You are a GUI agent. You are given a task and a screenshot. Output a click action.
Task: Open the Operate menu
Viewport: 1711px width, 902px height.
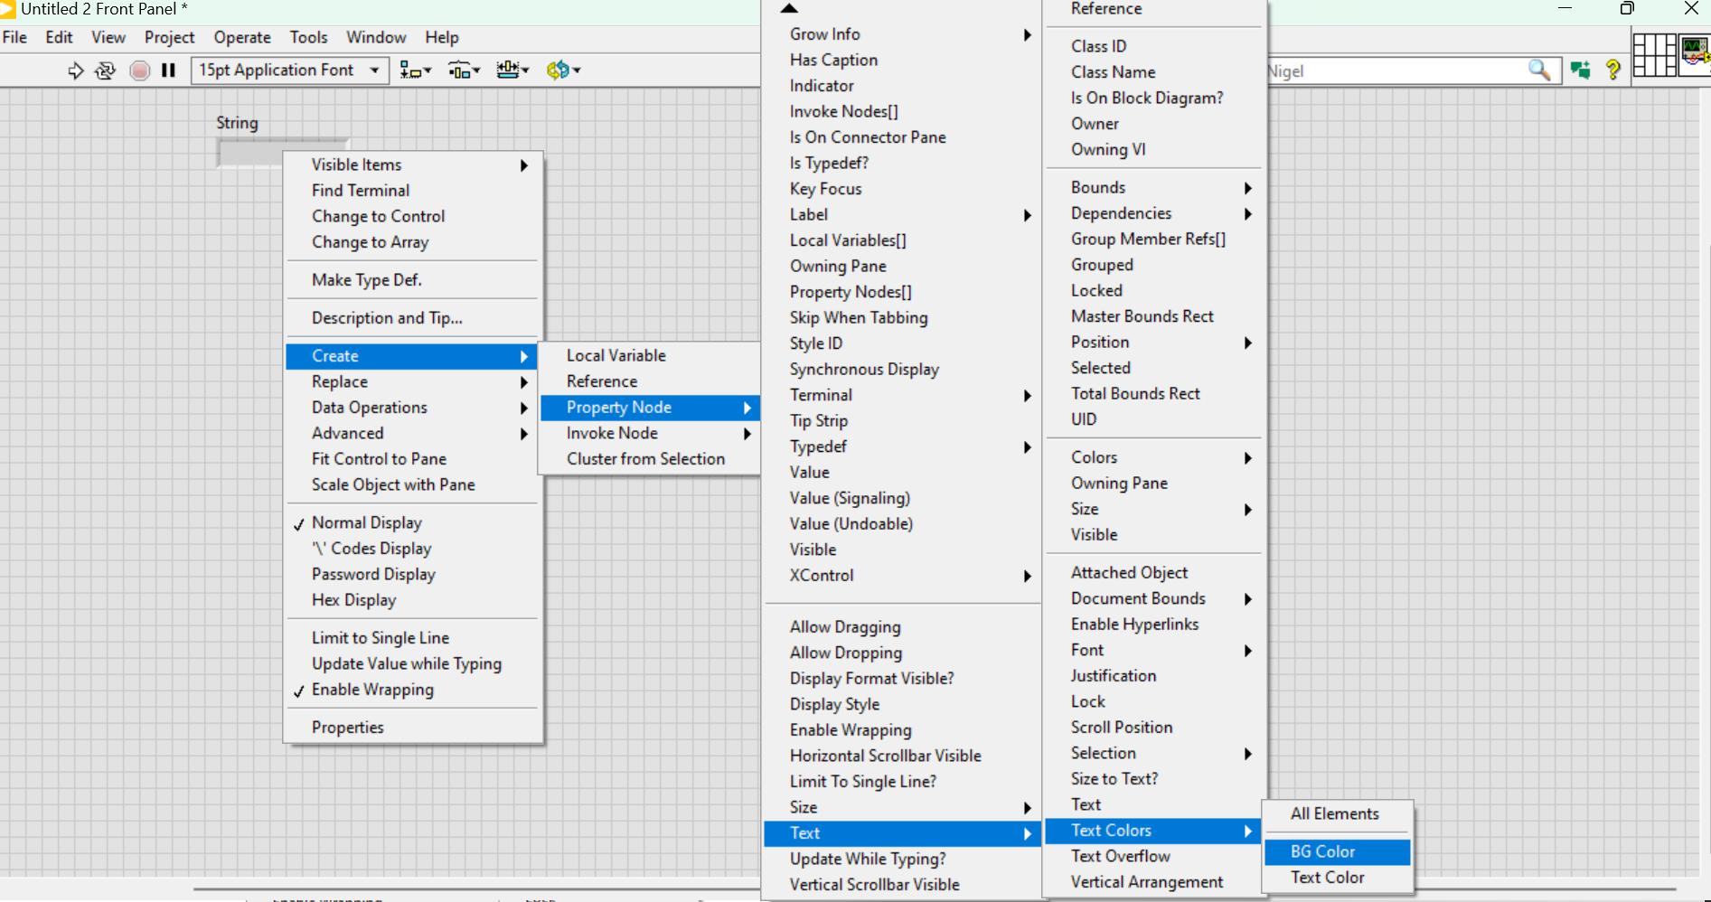tap(241, 37)
